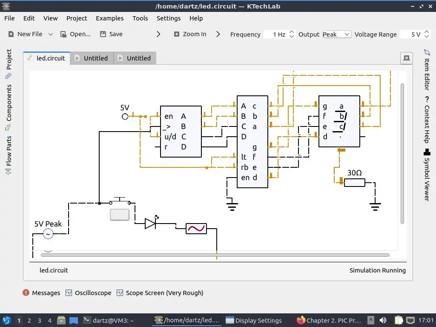Toggle the Scope Screen (Very Rough) panel
Viewport: 436px width, 327px height.
(160, 293)
